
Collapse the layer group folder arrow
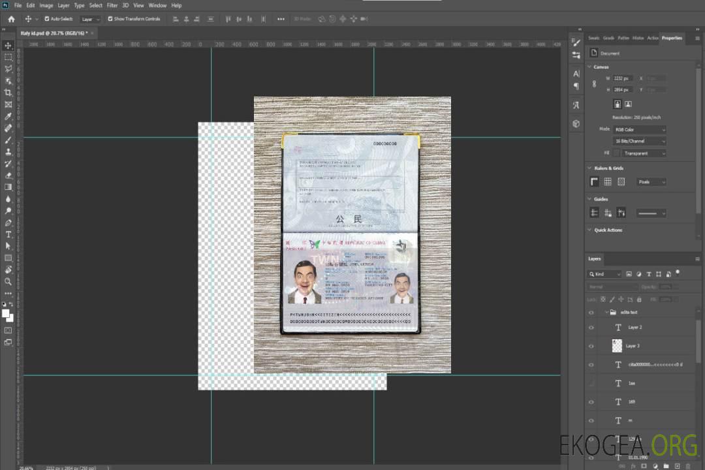(x=606, y=312)
